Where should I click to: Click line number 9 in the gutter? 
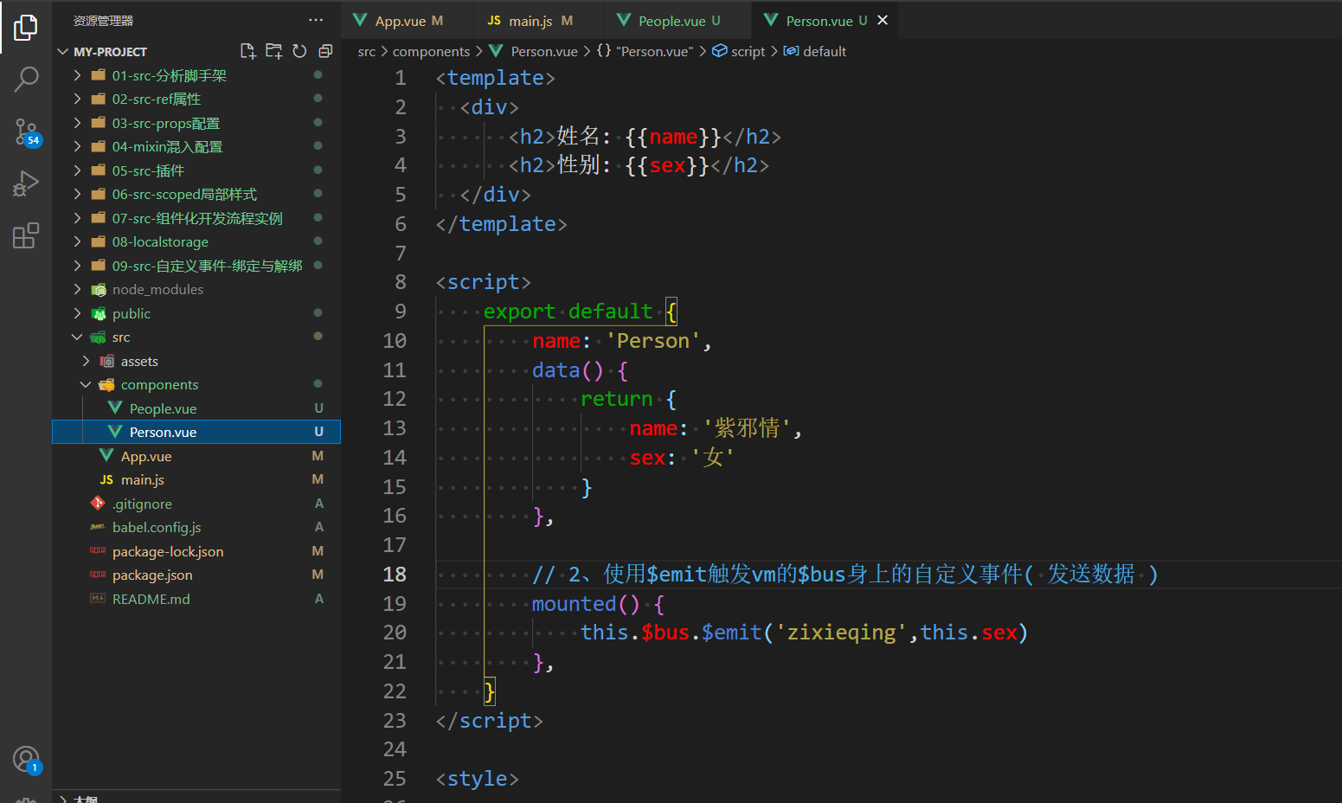401,311
